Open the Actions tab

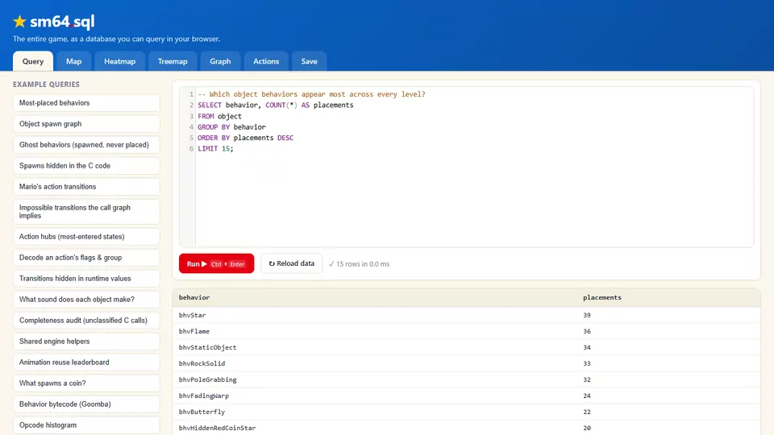(x=266, y=61)
